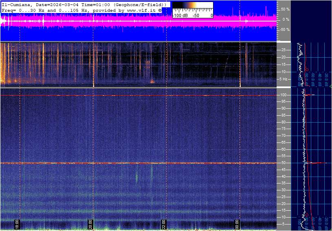Click the bright orange burst in geophone spectrogram
This screenshot has width=332, height=231.
point(152,81)
